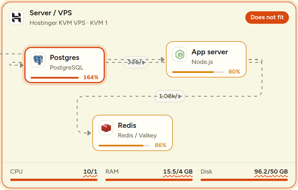The image size is (298, 190).
Task: Click the Postgres 164% load bar
Action: (x=55, y=77)
